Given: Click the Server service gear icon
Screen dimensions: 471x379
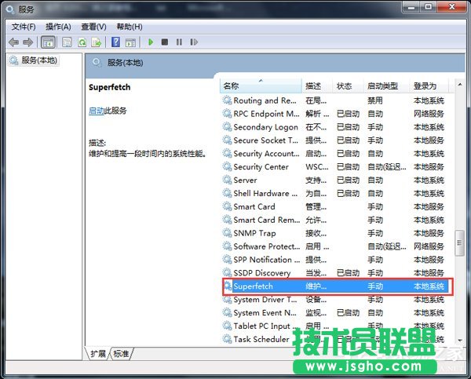Looking at the screenshot, I should coord(227,180).
